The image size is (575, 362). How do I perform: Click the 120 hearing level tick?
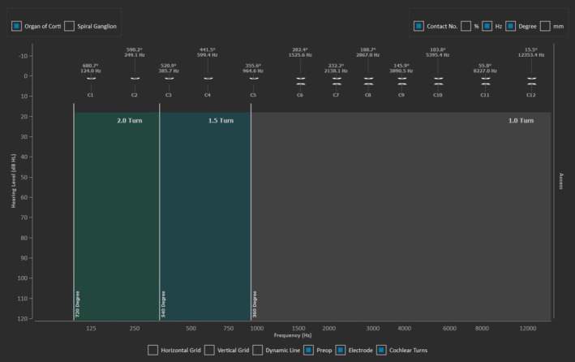pos(23,318)
